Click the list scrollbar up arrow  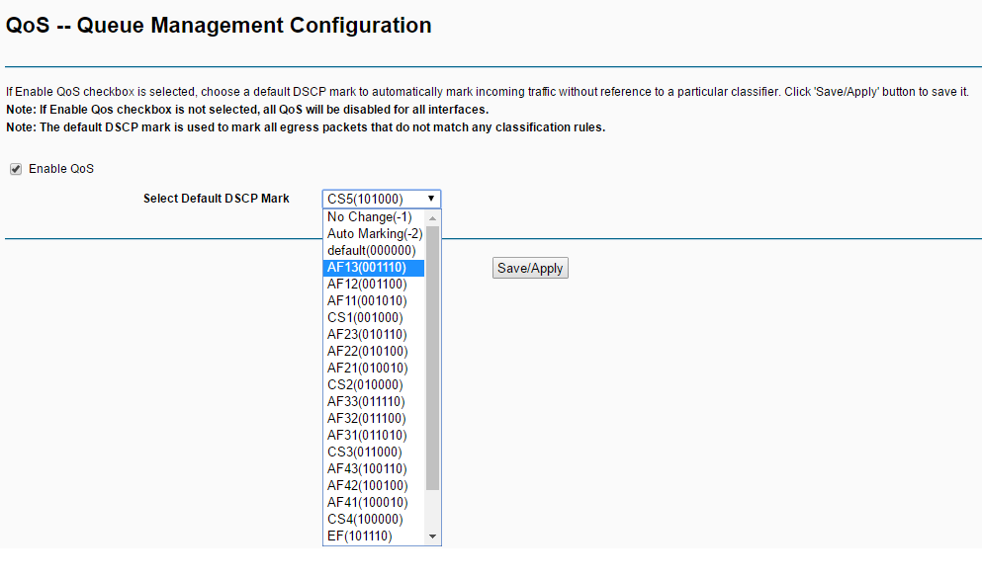point(432,217)
